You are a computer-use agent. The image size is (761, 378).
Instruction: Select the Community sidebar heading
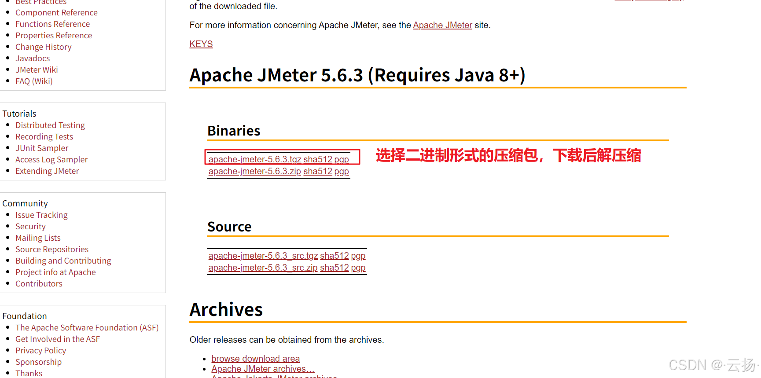[25, 203]
